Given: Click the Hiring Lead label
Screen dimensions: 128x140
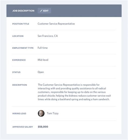Looking at the screenshot, I should point(19,113).
